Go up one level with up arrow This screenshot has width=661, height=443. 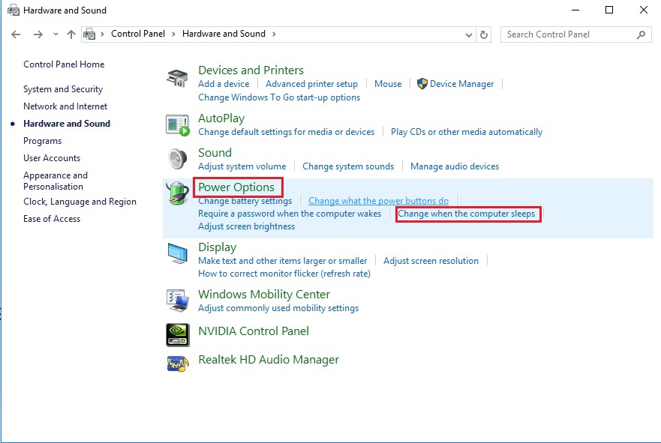point(71,34)
